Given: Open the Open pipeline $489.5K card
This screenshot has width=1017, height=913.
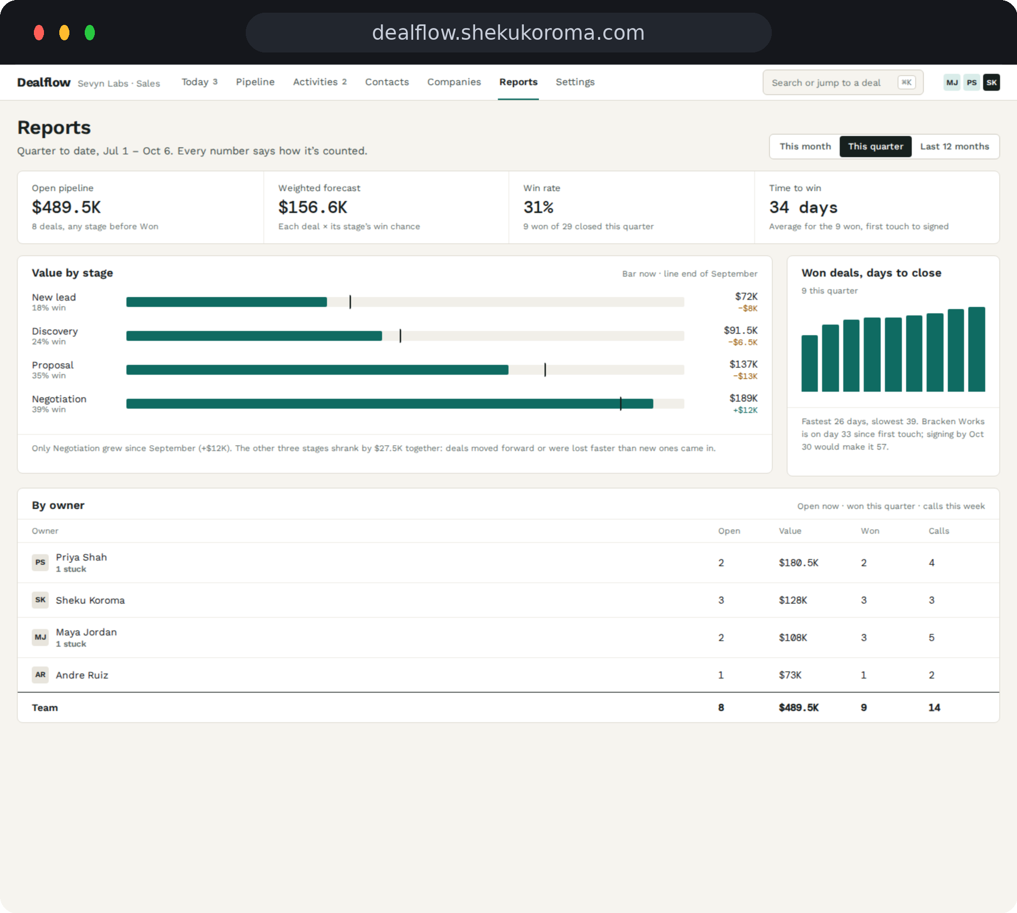Looking at the screenshot, I should pyautogui.click(x=140, y=207).
